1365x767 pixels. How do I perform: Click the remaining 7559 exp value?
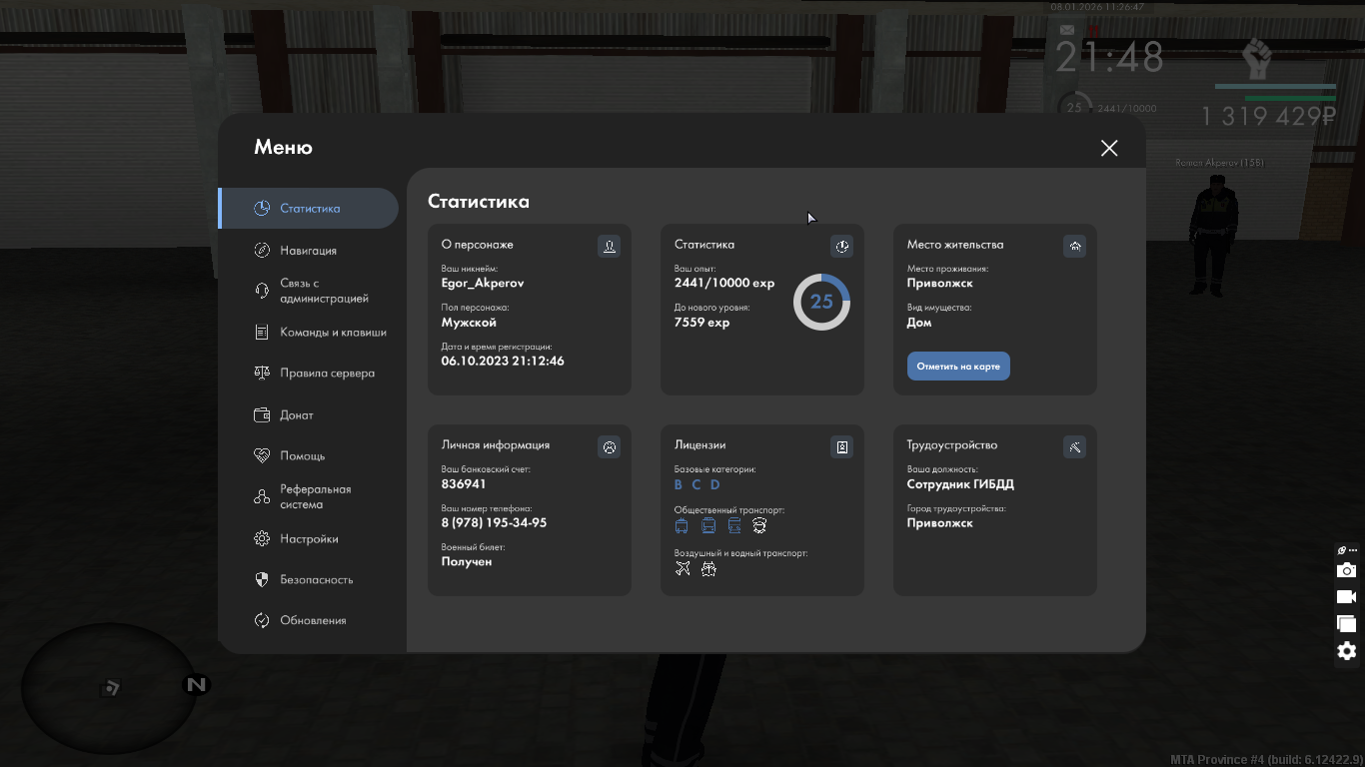pyautogui.click(x=702, y=322)
